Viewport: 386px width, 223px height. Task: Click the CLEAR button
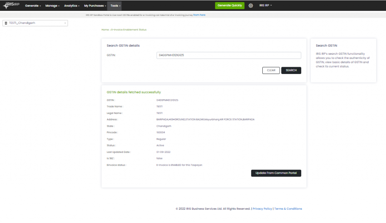tap(271, 70)
